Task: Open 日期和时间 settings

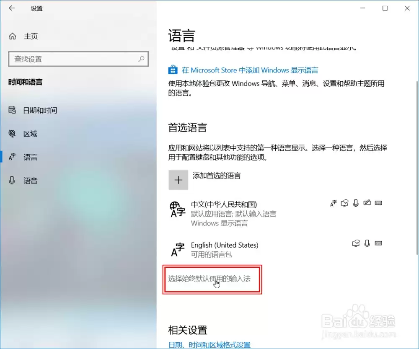Action: 40,110
